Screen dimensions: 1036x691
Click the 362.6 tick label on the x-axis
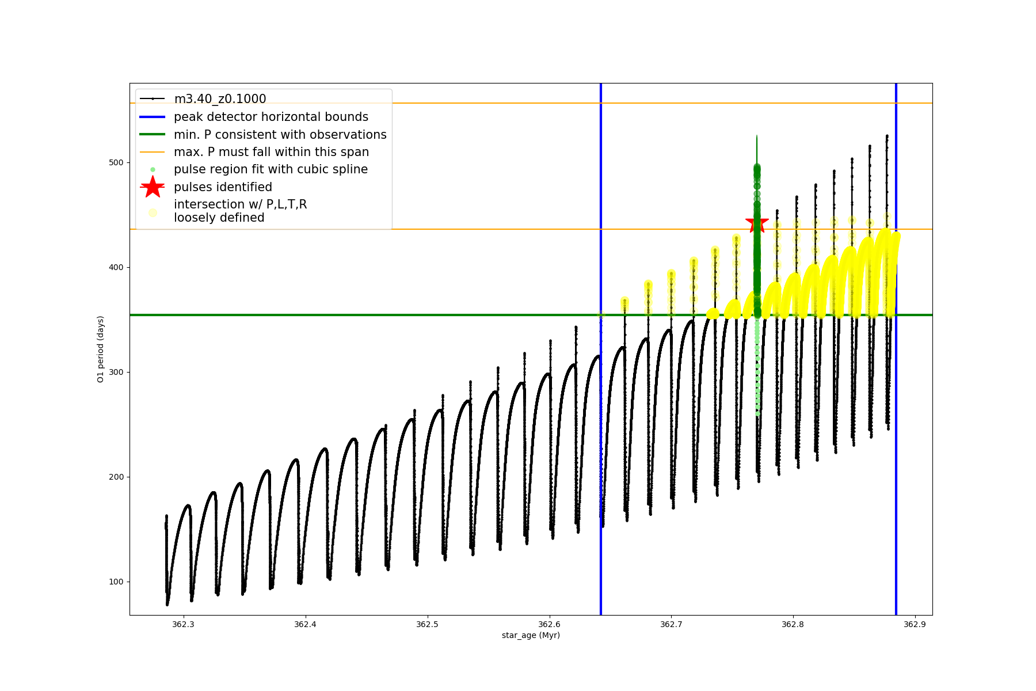coord(549,624)
